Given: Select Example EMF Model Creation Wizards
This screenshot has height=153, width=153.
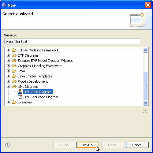Looking at the screenshot, I should [45, 61].
